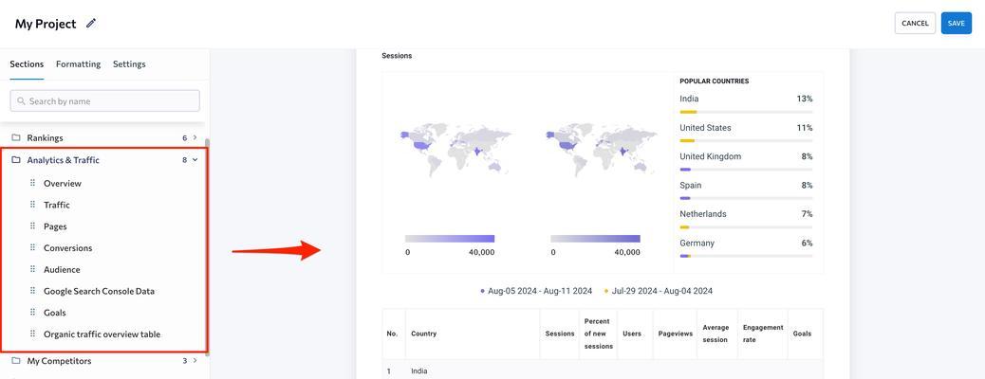Grab the drag handle beside Traffic

point(32,205)
